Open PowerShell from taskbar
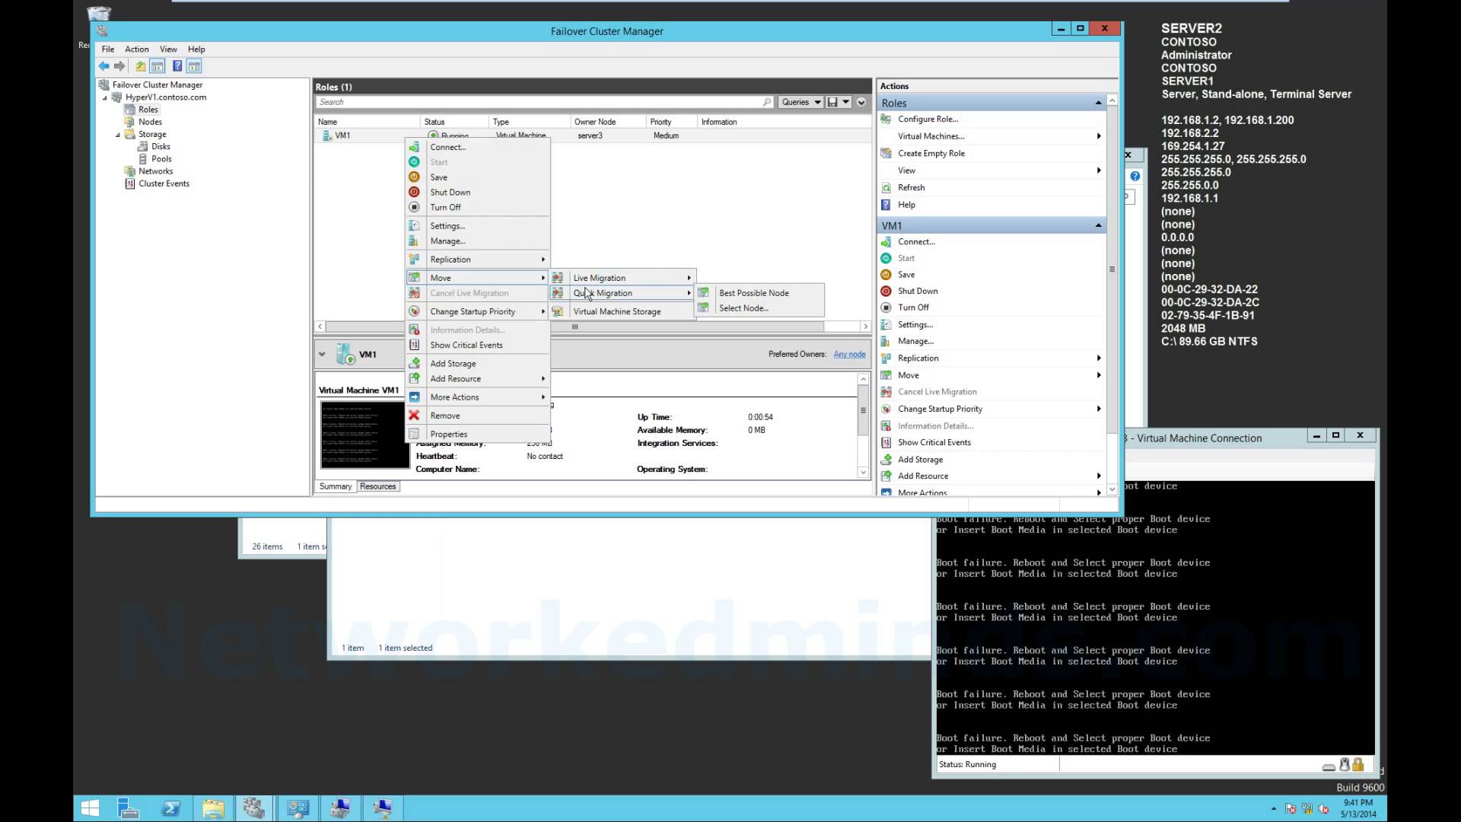1461x822 pixels. tap(171, 808)
